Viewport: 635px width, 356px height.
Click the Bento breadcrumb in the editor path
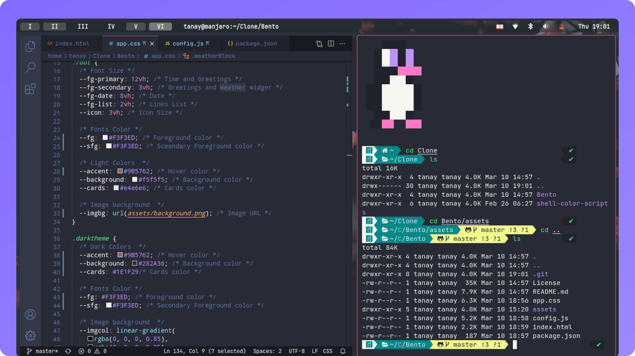tap(126, 56)
